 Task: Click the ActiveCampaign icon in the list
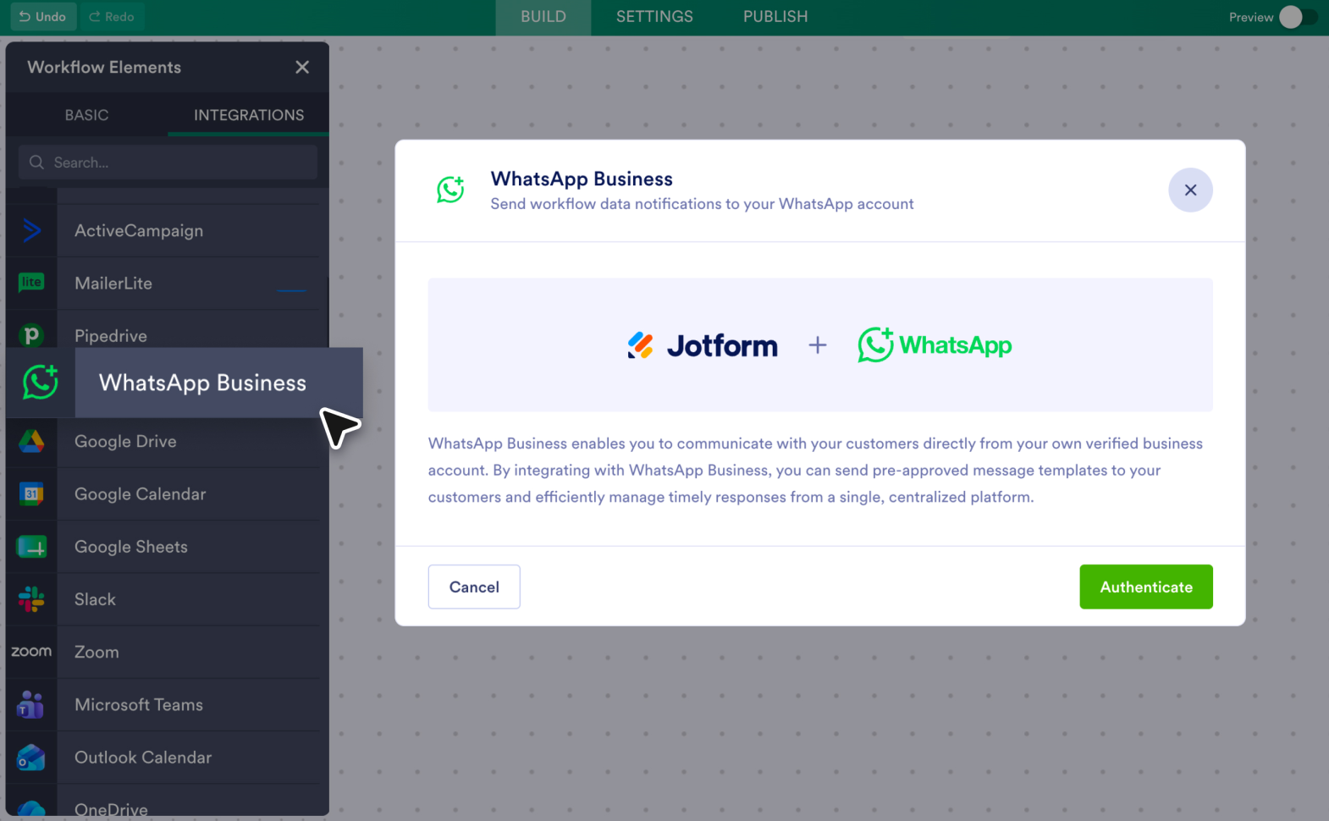pyautogui.click(x=31, y=230)
